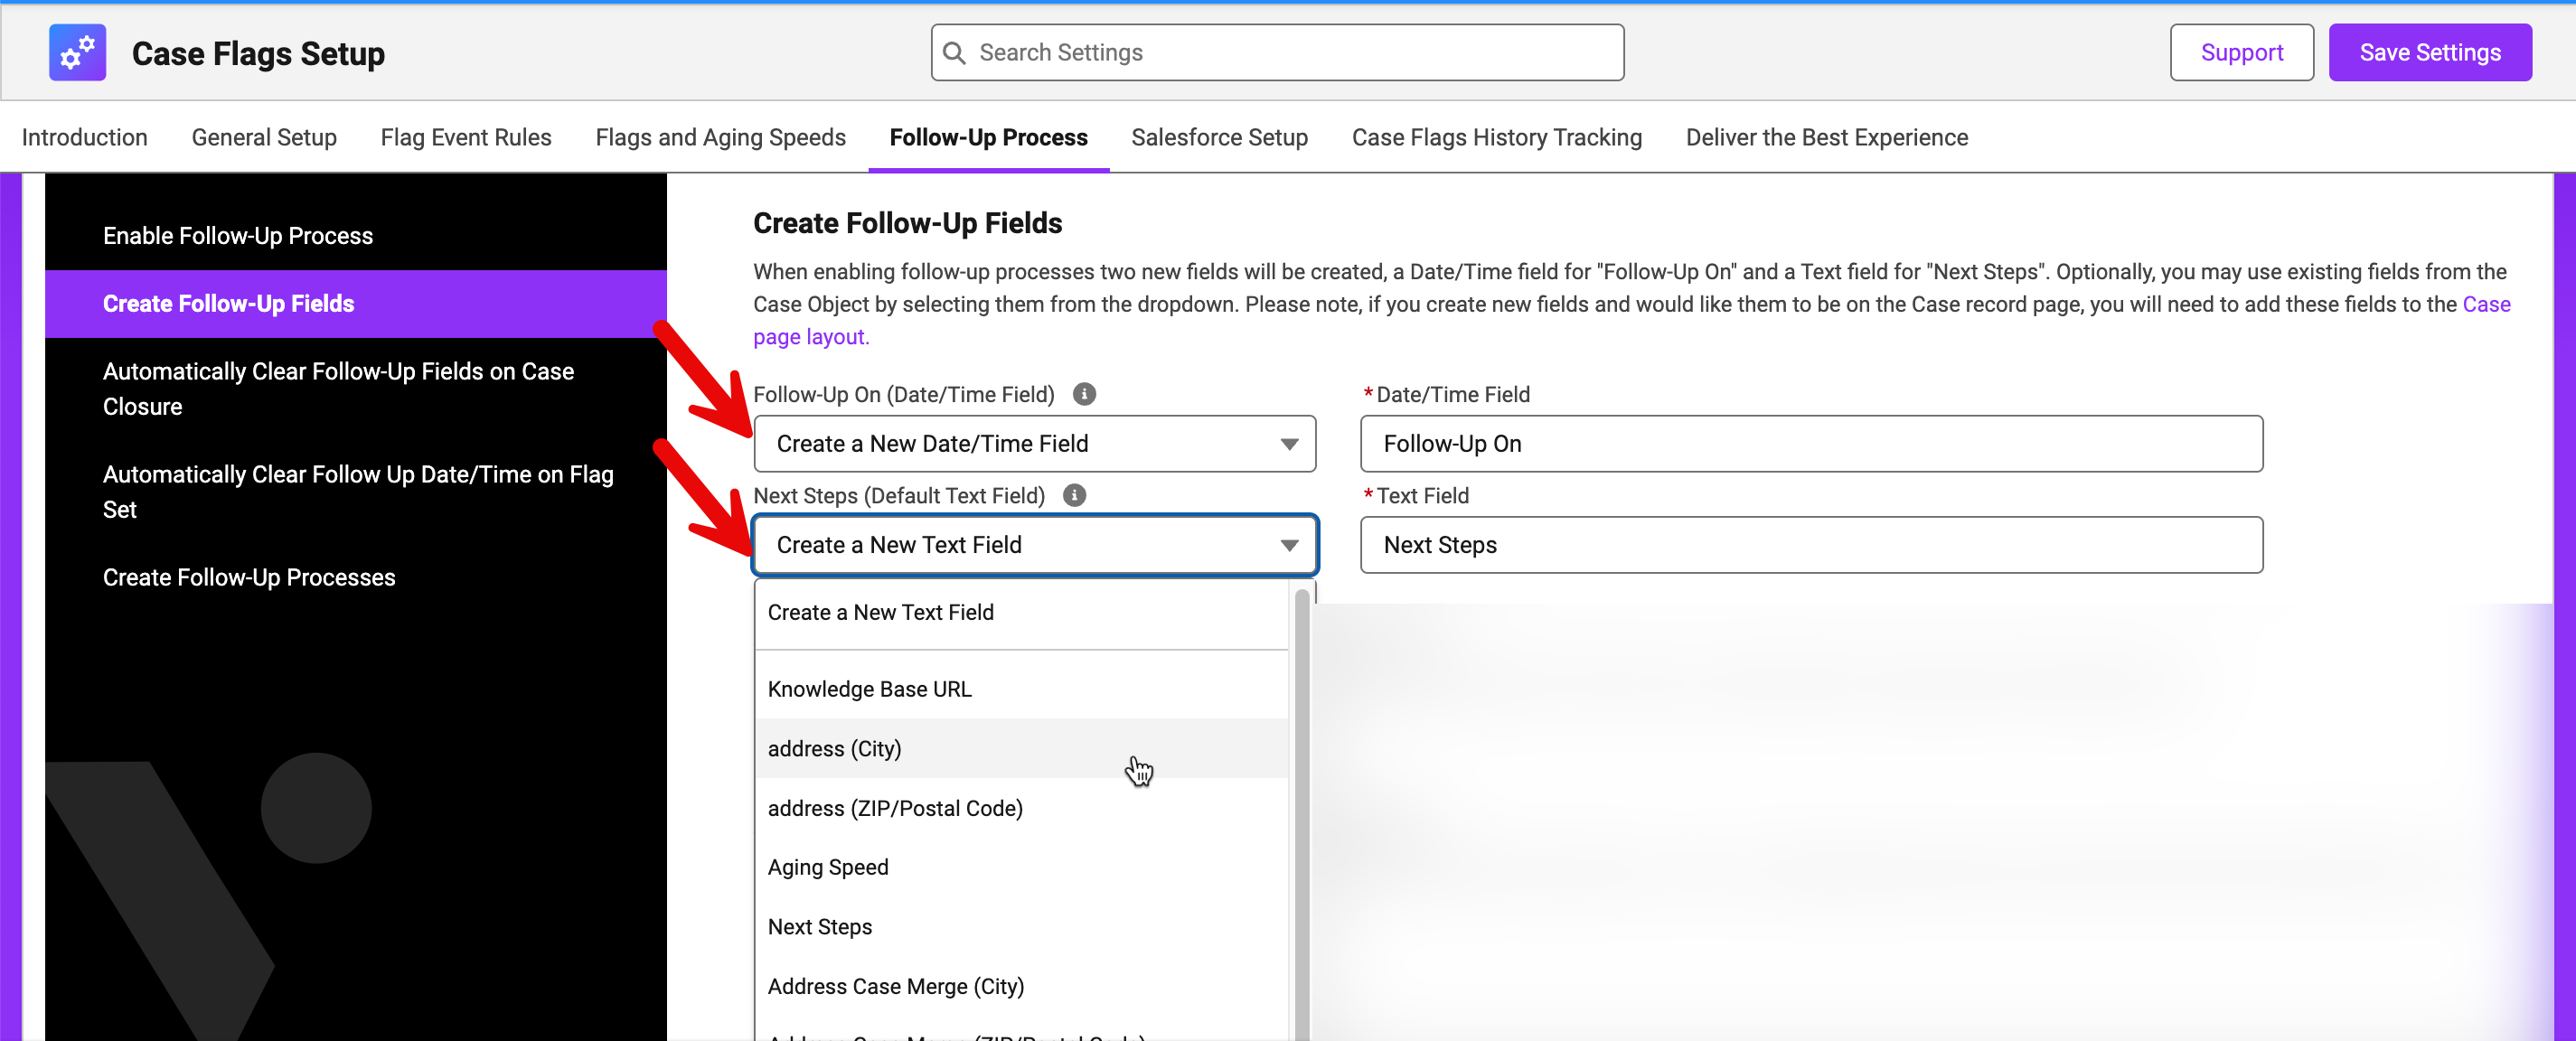The height and width of the screenshot is (1041, 2576).
Task: Open Flags and Aging Speeds tab
Action: 720,137
